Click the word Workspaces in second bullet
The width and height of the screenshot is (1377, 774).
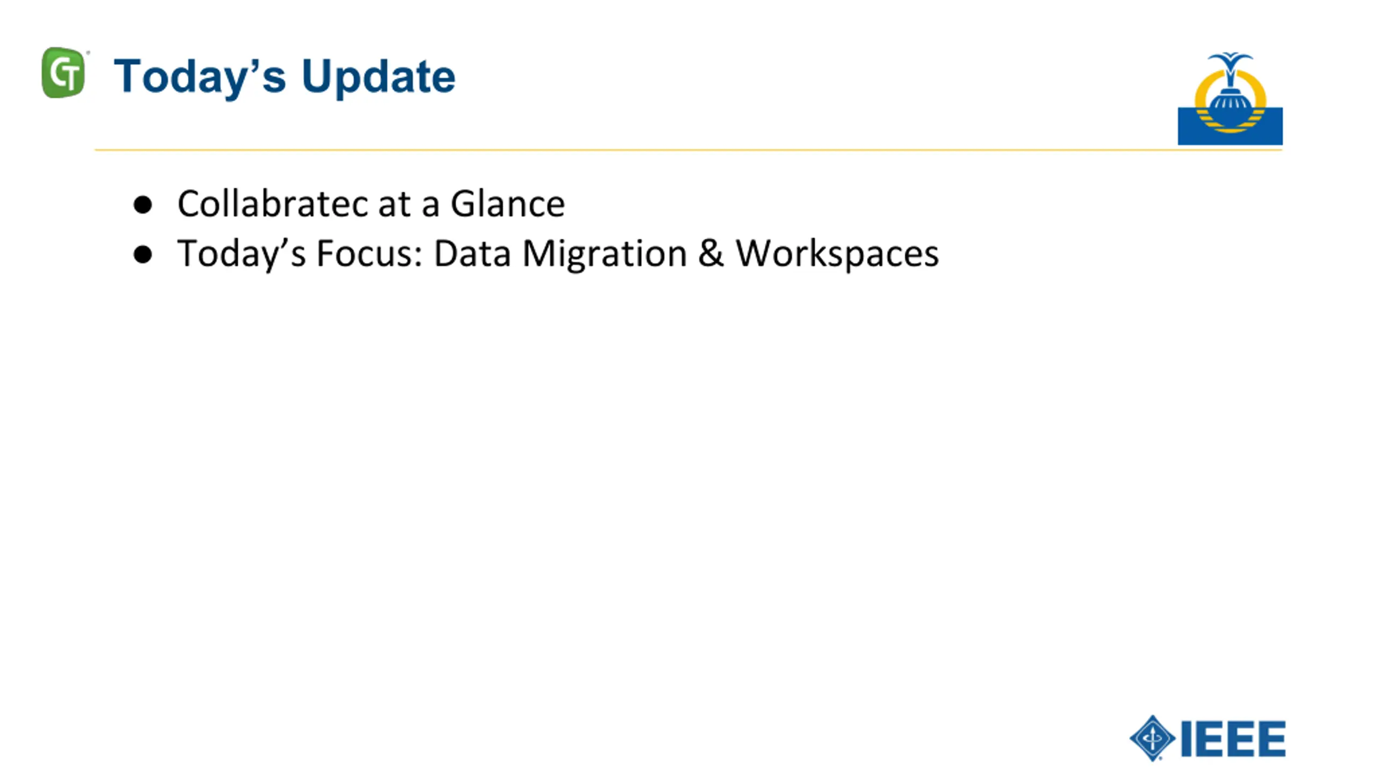837,254
